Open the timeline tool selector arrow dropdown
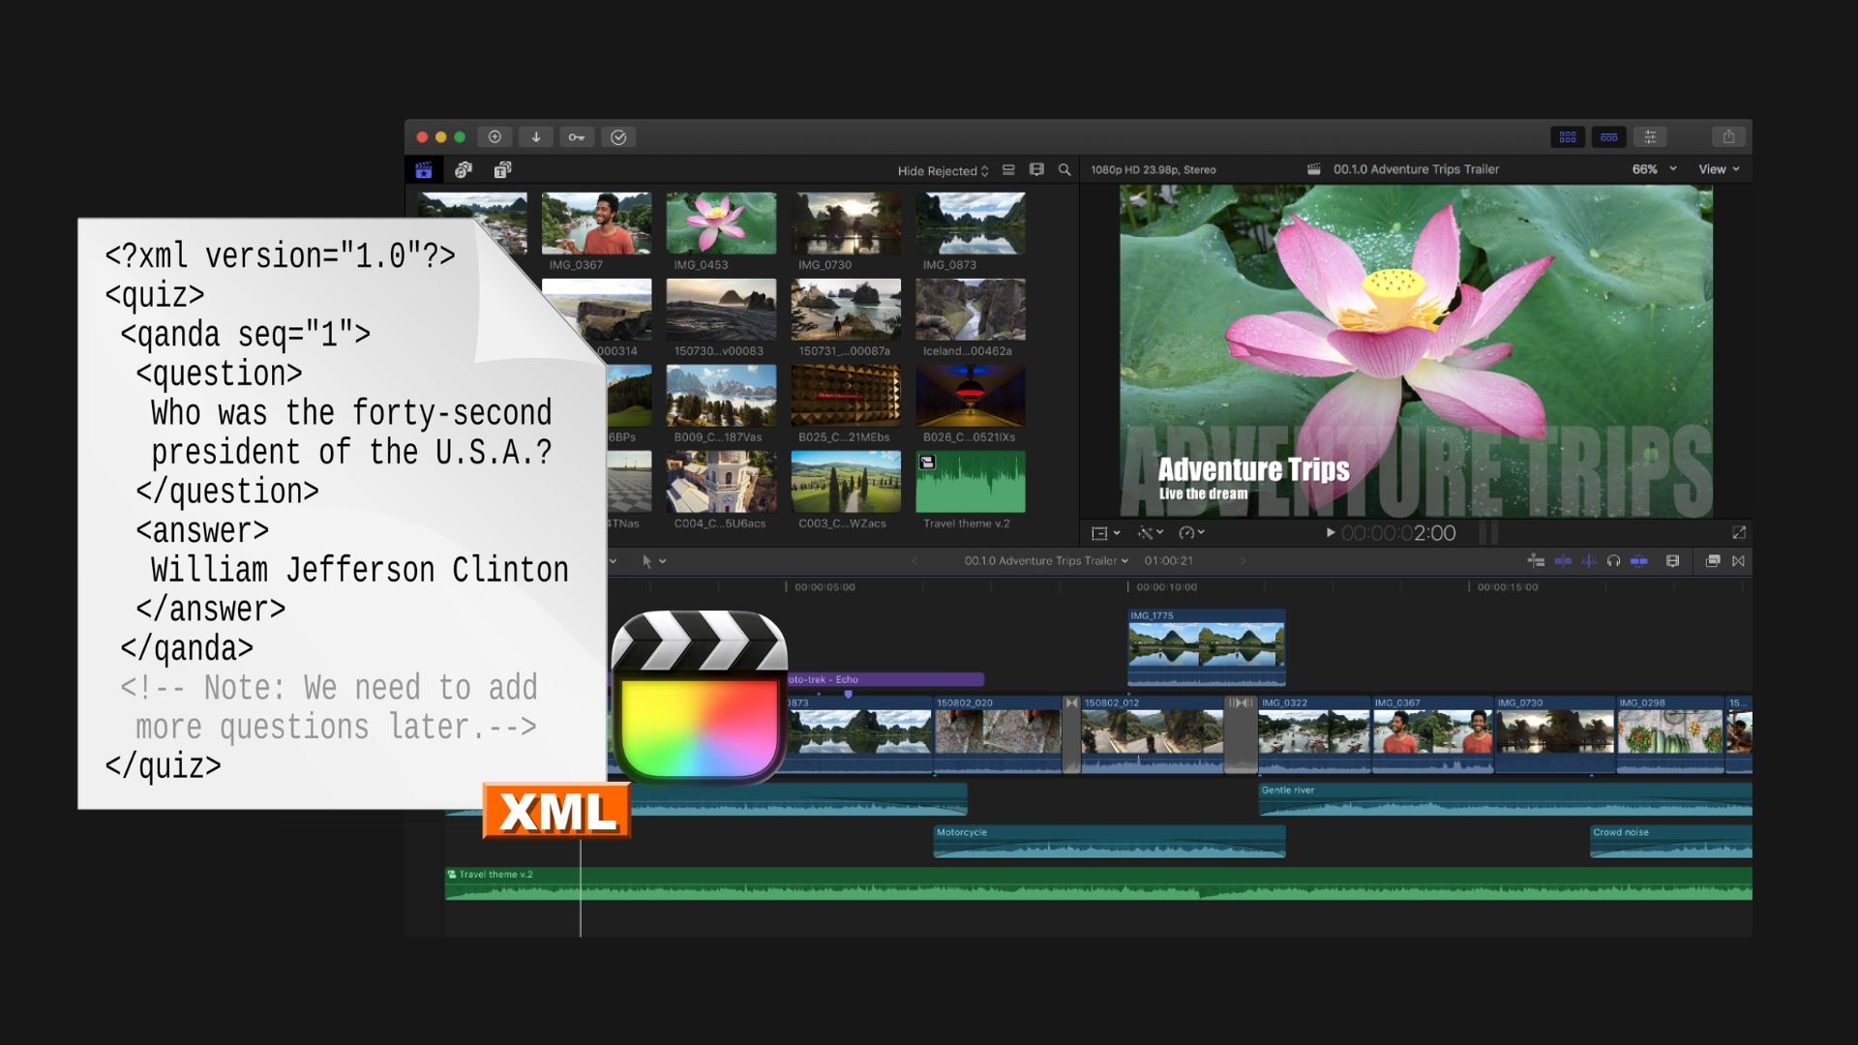The image size is (1858, 1045). click(654, 561)
